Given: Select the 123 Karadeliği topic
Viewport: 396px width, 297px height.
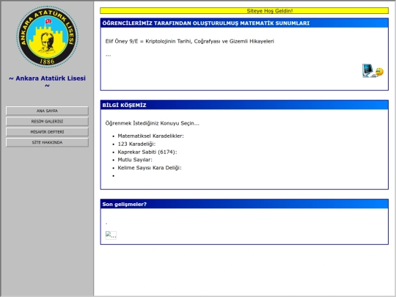Looking at the screenshot, I should point(136,144).
